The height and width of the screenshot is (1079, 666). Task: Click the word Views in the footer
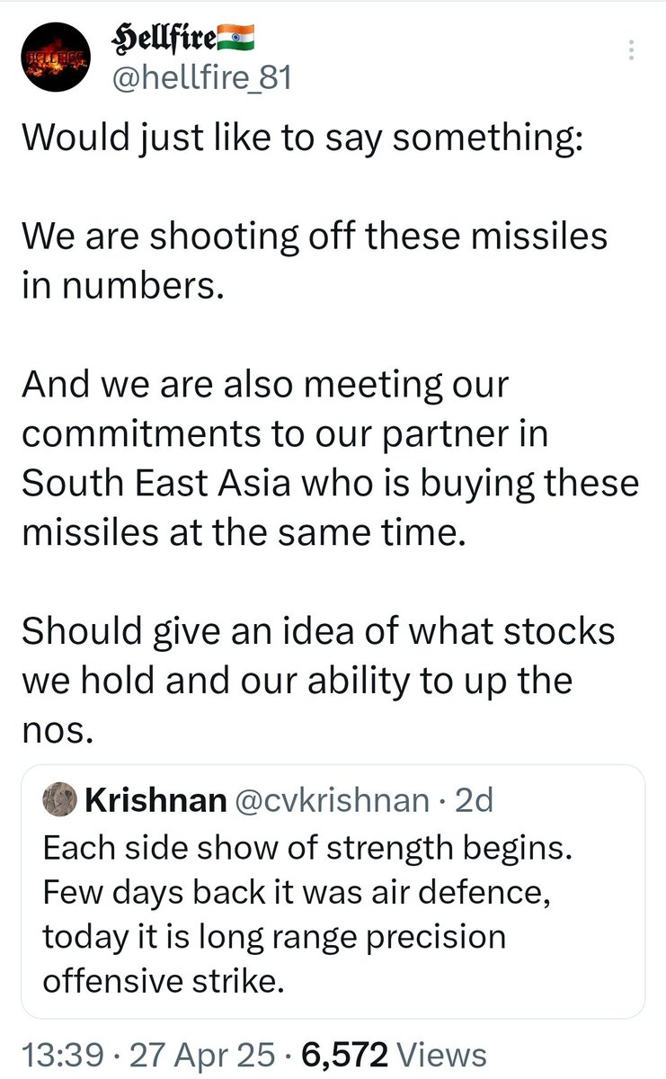(440, 1053)
